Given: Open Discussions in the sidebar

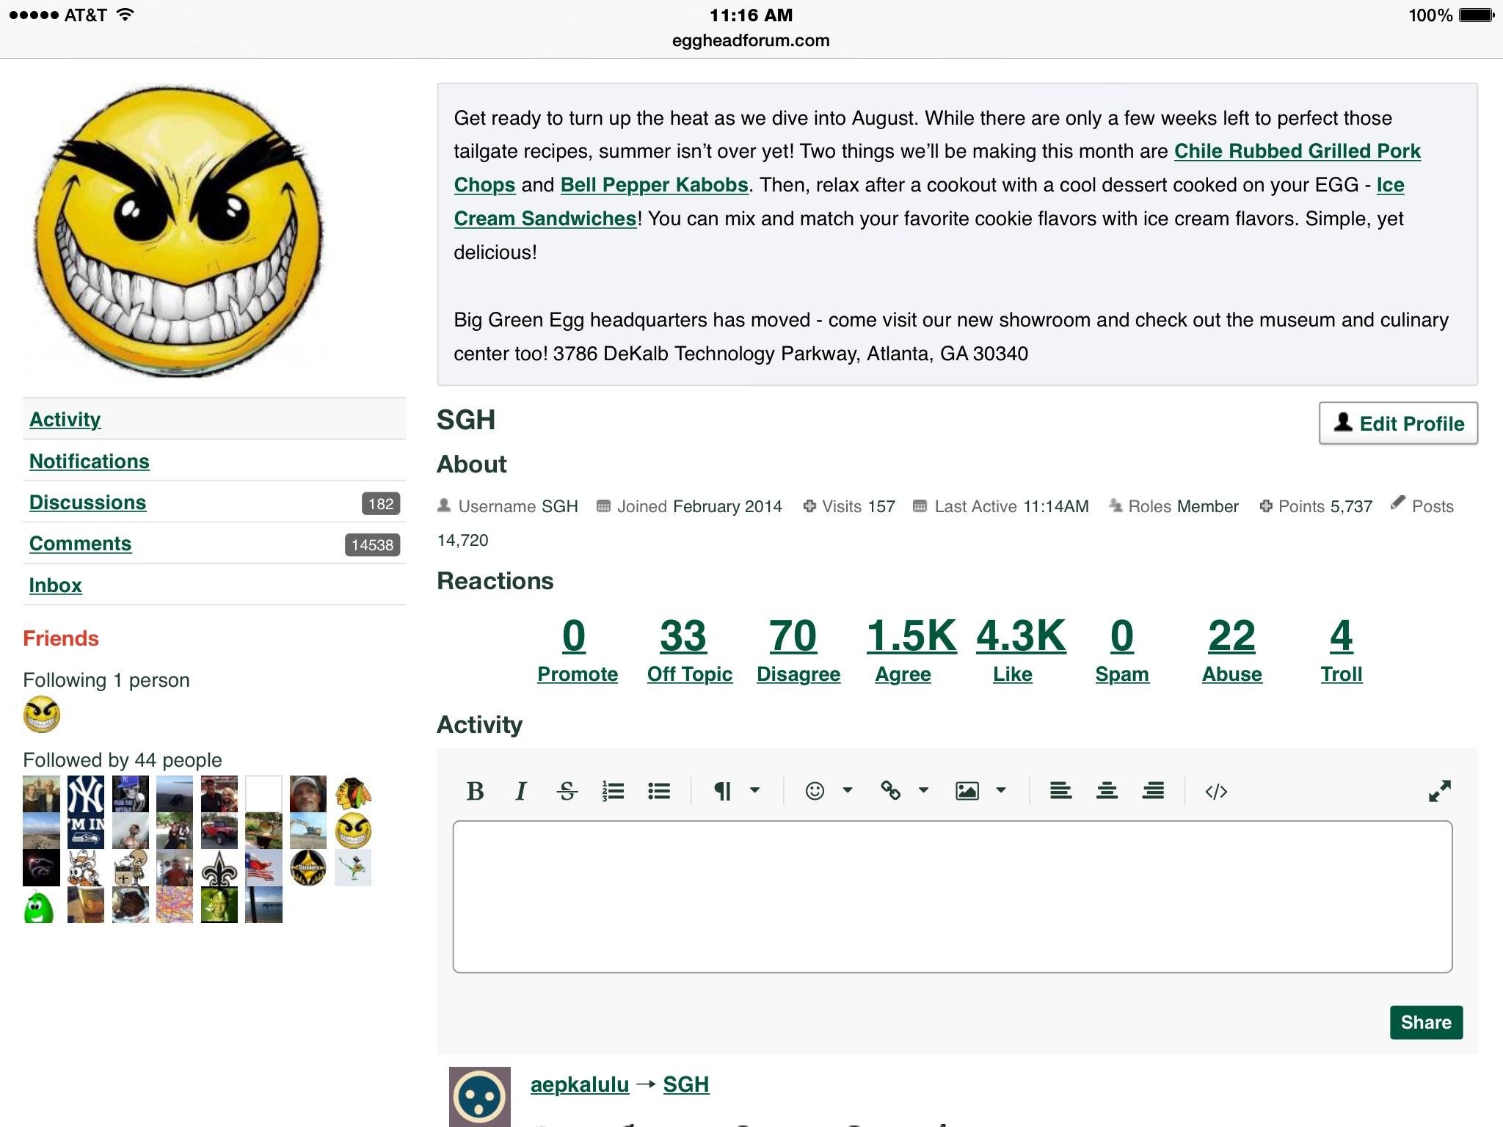Looking at the screenshot, I should 87,503.
